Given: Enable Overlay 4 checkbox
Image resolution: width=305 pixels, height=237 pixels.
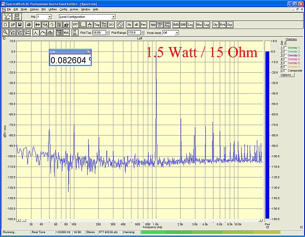Looking at the screenshot, I should coord(285,59).
